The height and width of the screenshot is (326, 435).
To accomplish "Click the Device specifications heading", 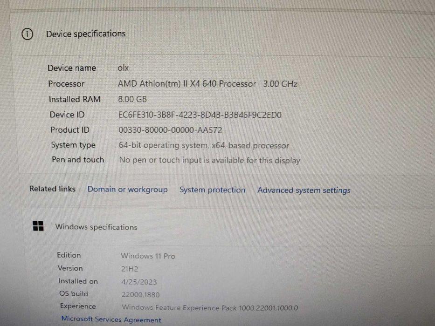I will coord(86,34).
